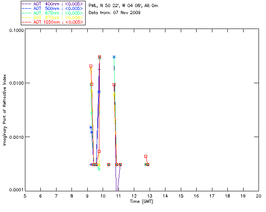Click the x-axis tick label 11

(118, 196)
